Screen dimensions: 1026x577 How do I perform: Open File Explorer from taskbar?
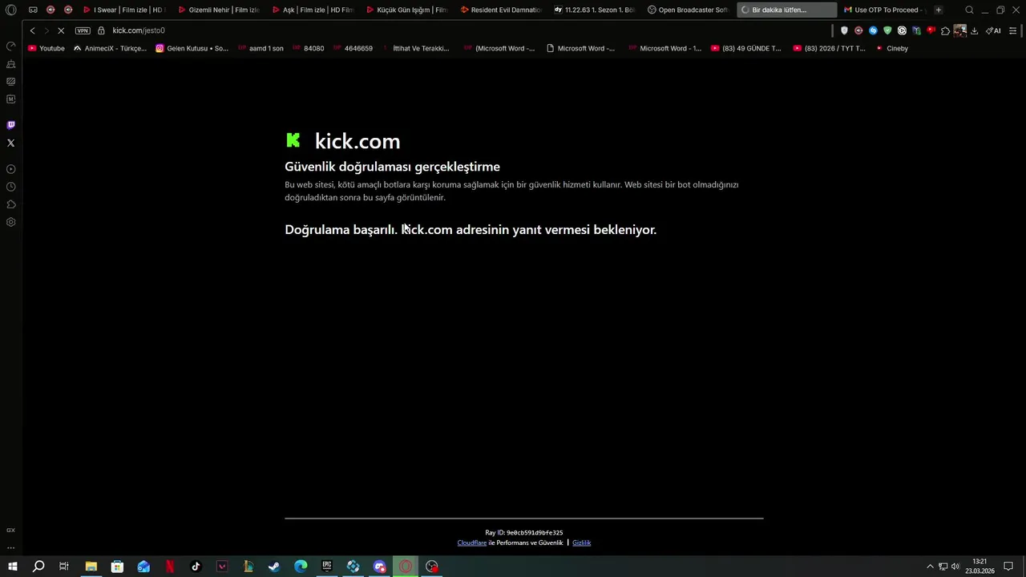tap(91, 567)
